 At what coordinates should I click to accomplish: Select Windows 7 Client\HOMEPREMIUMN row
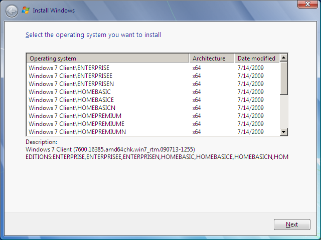(152, 132)
